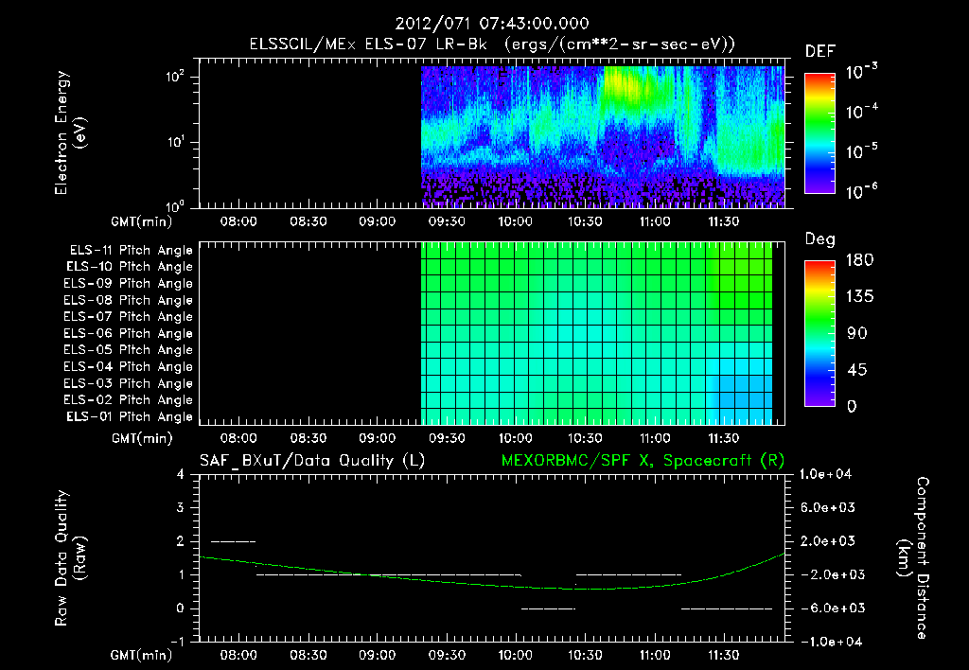Select the ELS-04 Pitch Angle row label
Viewport: 969px width, 670px height.
click(x=128, y=366)
